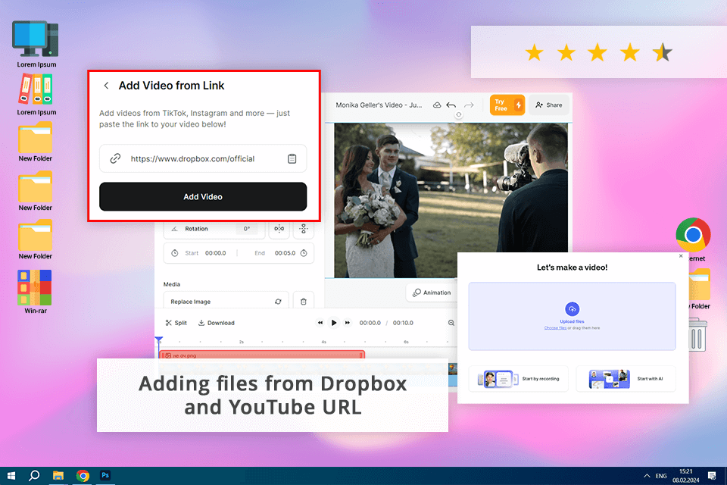The height and width of the screenshot is (485, 727).
Task: Select the red image clip on timeline
Action: click(x=262, y=355)
